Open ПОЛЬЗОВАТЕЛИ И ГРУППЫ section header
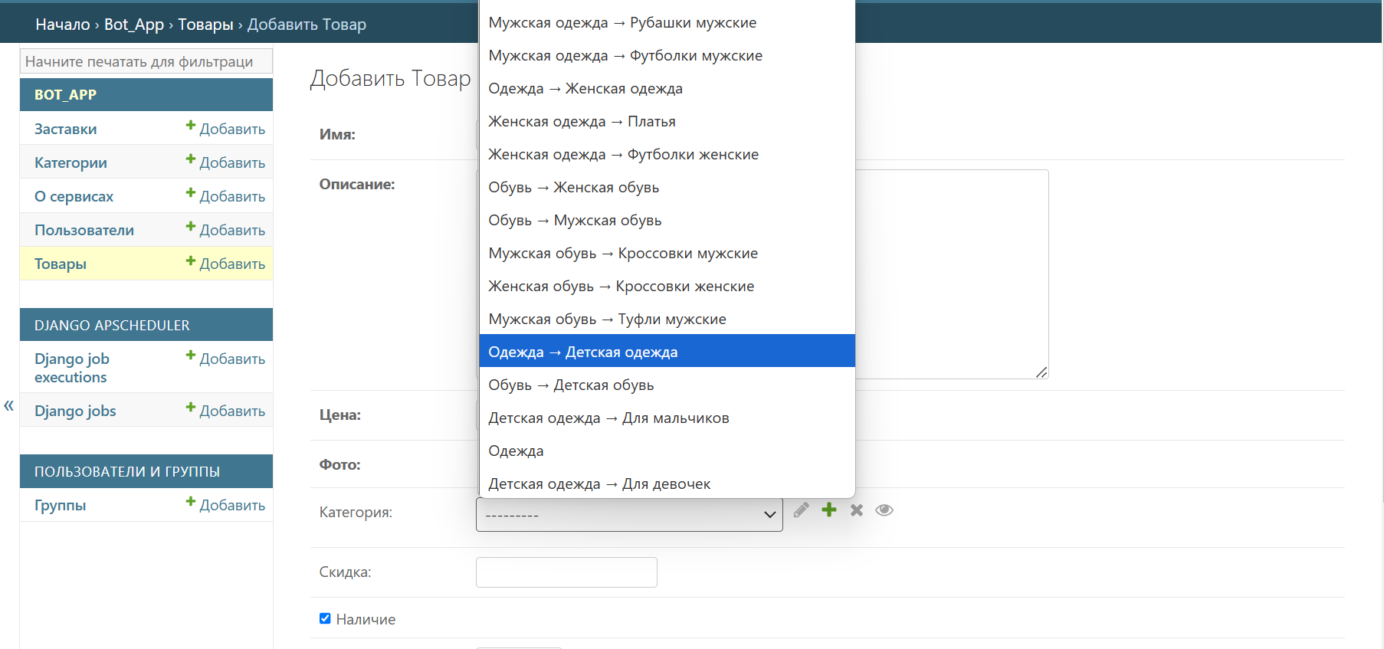Viewport: 1384px width, 649px height. 127,472
